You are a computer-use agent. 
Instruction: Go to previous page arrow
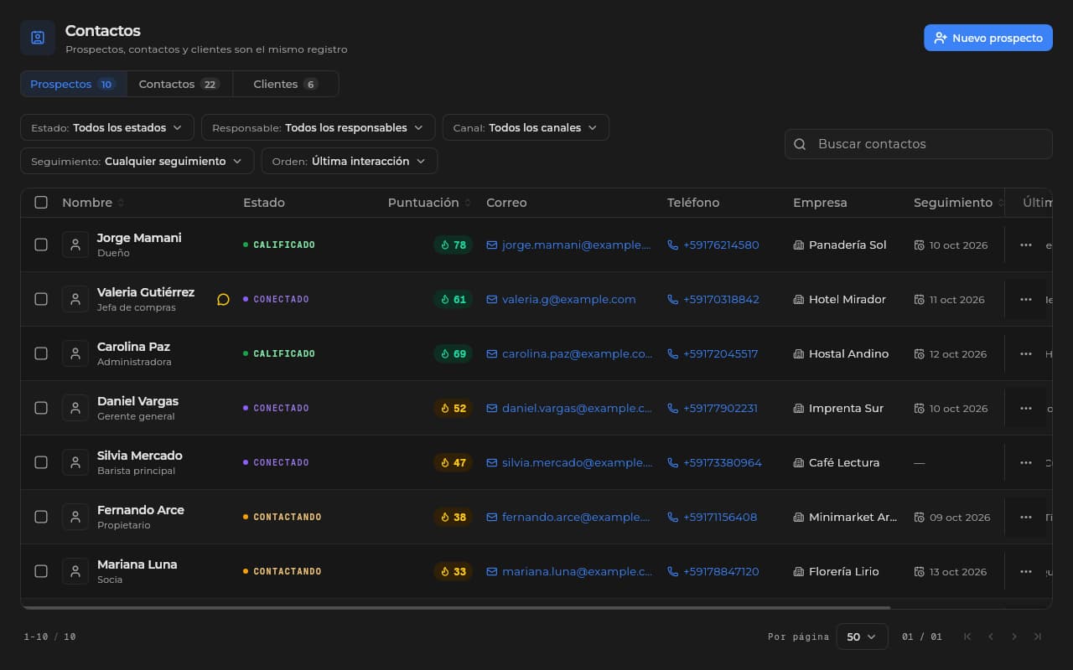pyautogui.click(x=991, y=636)
